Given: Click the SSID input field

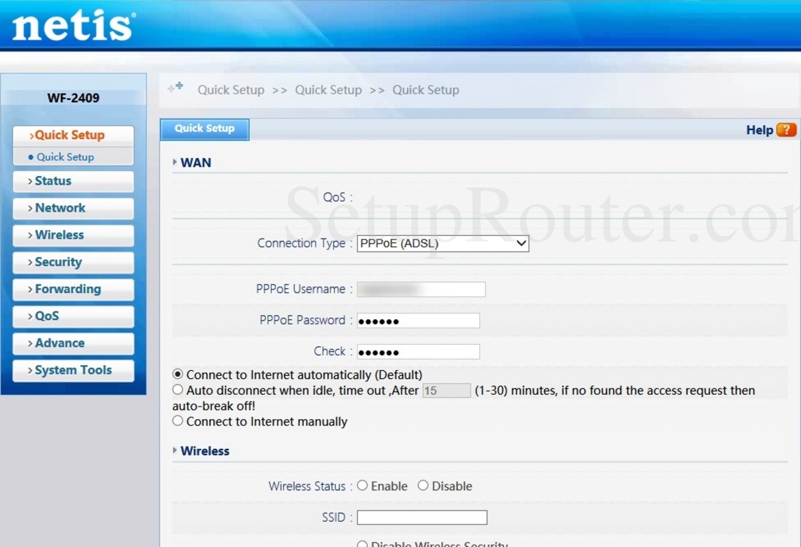Looking at the screenshot, I should click(422, 518).
